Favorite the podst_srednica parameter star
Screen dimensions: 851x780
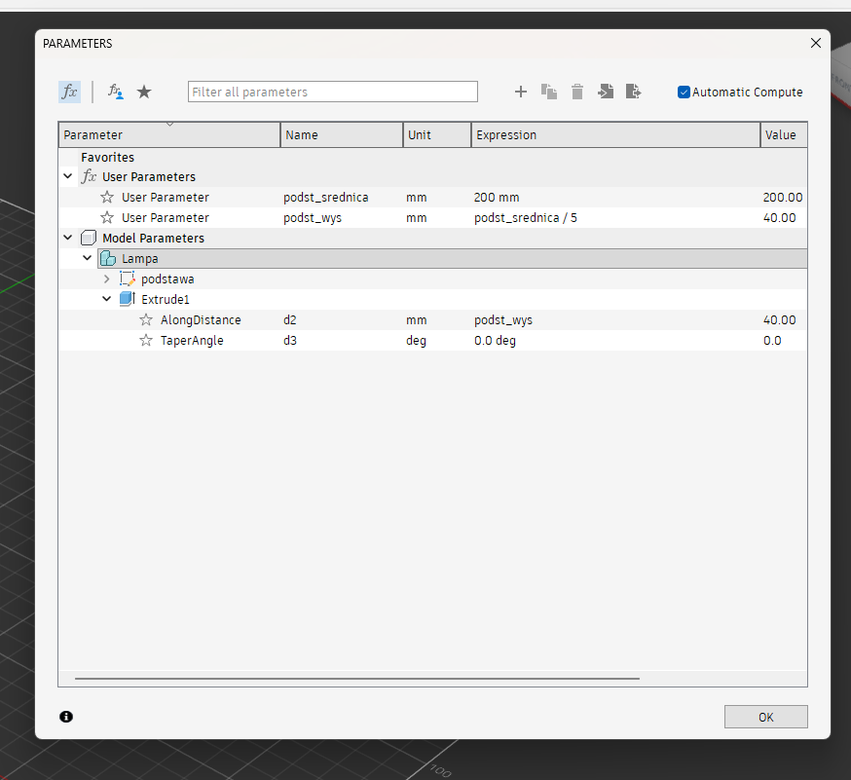click(107, 198)
